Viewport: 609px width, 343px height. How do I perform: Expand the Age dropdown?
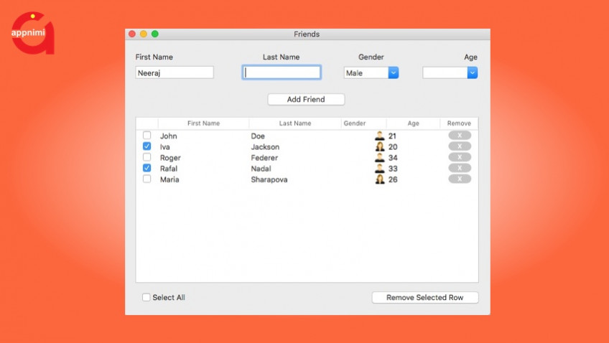coord(472,72)
